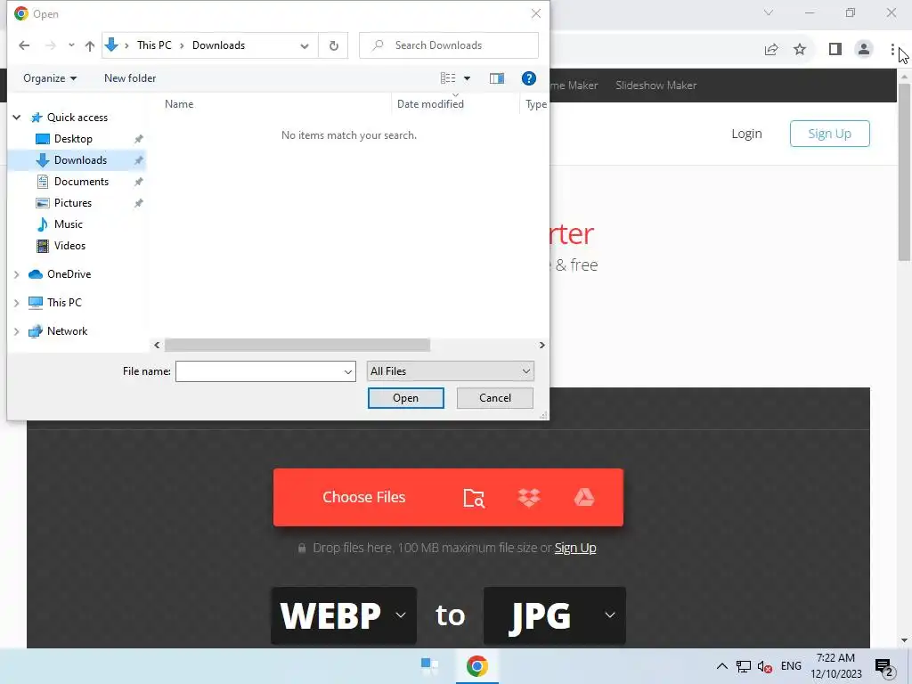Open the Music folder
The width and height of the screenshot is (912, 684).
click(x=68, y=224)
